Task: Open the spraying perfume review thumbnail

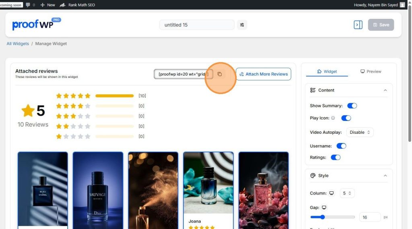Action: [x=153, y=190]
